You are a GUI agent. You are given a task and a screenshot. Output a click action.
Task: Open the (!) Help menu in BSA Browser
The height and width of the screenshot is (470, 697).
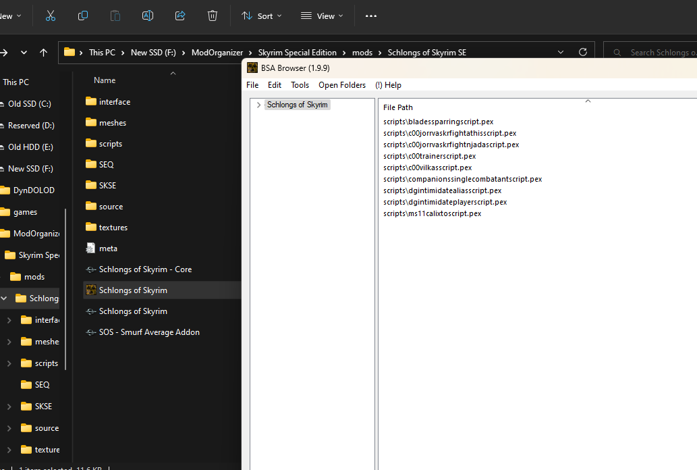pyautogui.click(x=388, y=85)
